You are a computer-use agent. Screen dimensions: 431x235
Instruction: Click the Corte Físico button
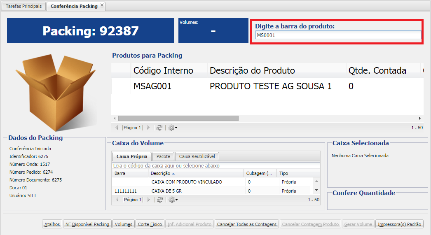150,224
